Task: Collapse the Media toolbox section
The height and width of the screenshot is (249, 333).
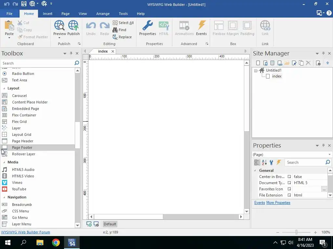Action: point(4,162)
